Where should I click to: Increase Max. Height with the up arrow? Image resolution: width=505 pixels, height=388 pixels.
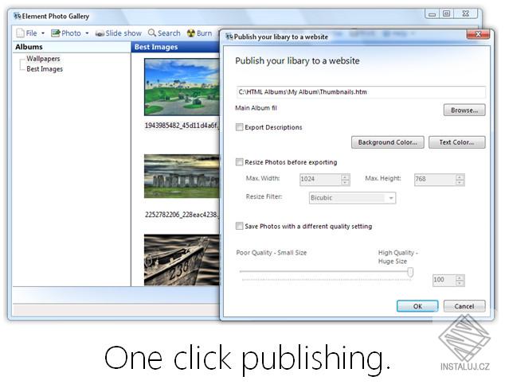pos(460,177)
